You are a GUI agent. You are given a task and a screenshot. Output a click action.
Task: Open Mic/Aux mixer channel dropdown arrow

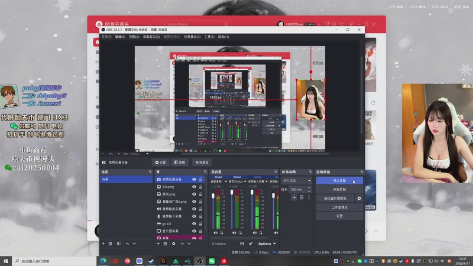[x=245, y=181]
